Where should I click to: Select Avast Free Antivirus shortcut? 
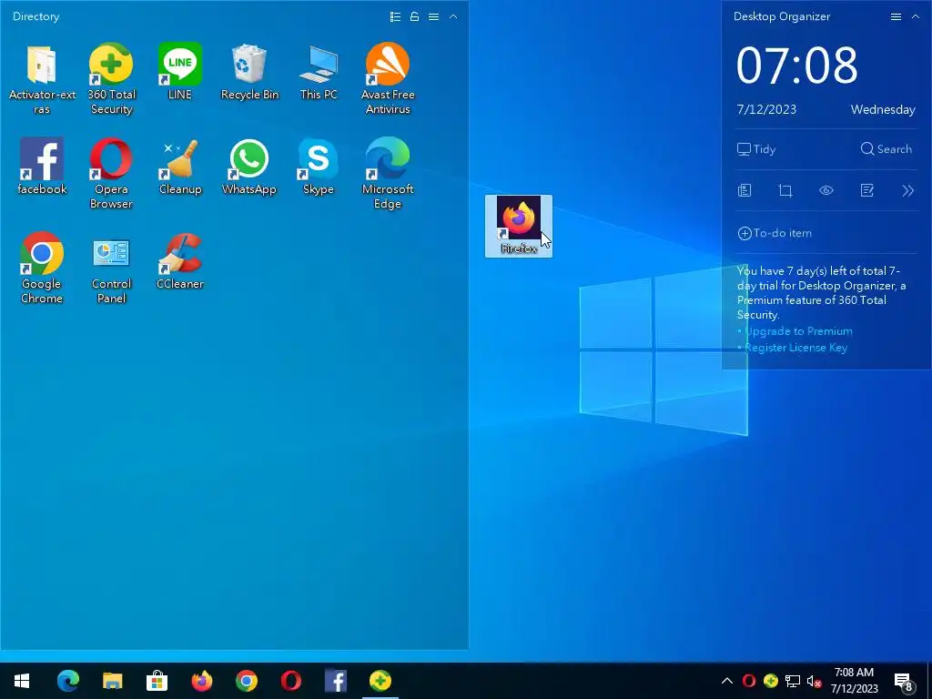388,78
